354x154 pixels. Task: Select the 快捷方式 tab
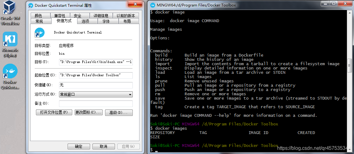coord(64,21)
